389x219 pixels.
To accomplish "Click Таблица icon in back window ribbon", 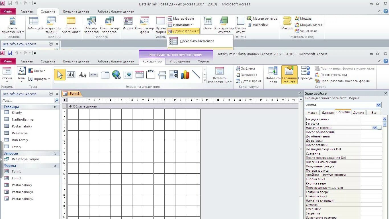I will point(34,23).
